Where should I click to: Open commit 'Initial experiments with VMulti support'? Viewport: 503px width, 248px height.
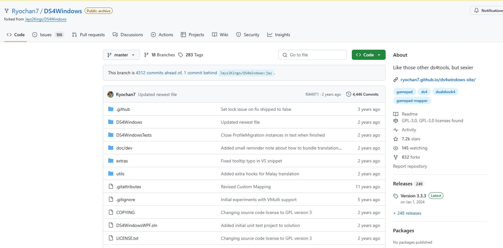[x=259, y=200]
